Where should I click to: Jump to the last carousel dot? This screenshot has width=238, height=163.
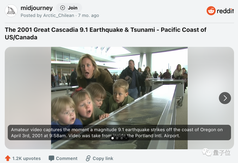[126, 138]
